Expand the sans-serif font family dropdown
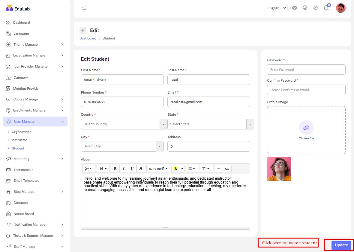 [158, 169]
